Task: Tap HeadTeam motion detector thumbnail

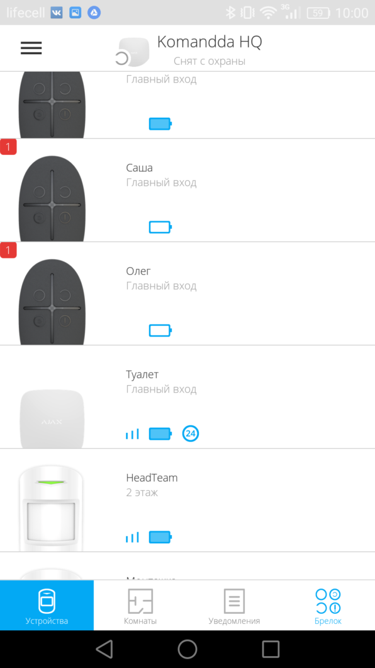Action: (x=52, y=508)
